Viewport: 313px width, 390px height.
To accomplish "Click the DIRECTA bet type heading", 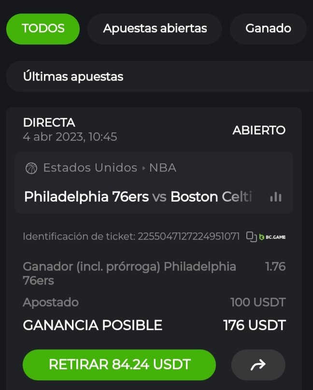I will coord(49,123).
